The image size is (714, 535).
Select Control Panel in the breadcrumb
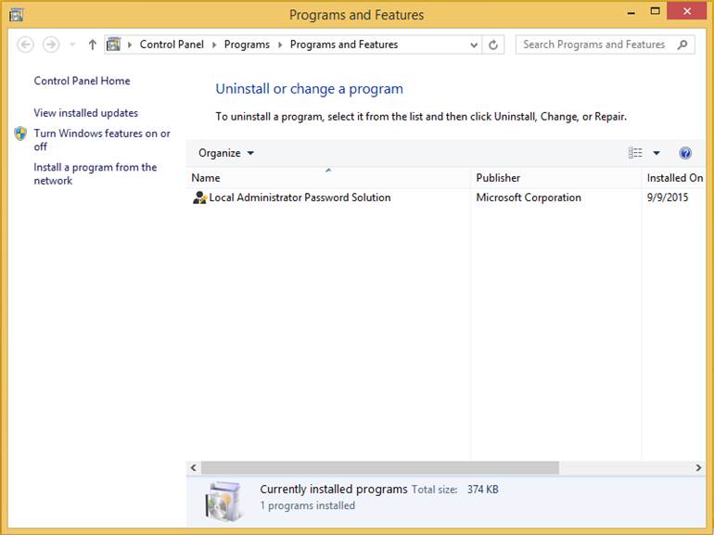172,45
